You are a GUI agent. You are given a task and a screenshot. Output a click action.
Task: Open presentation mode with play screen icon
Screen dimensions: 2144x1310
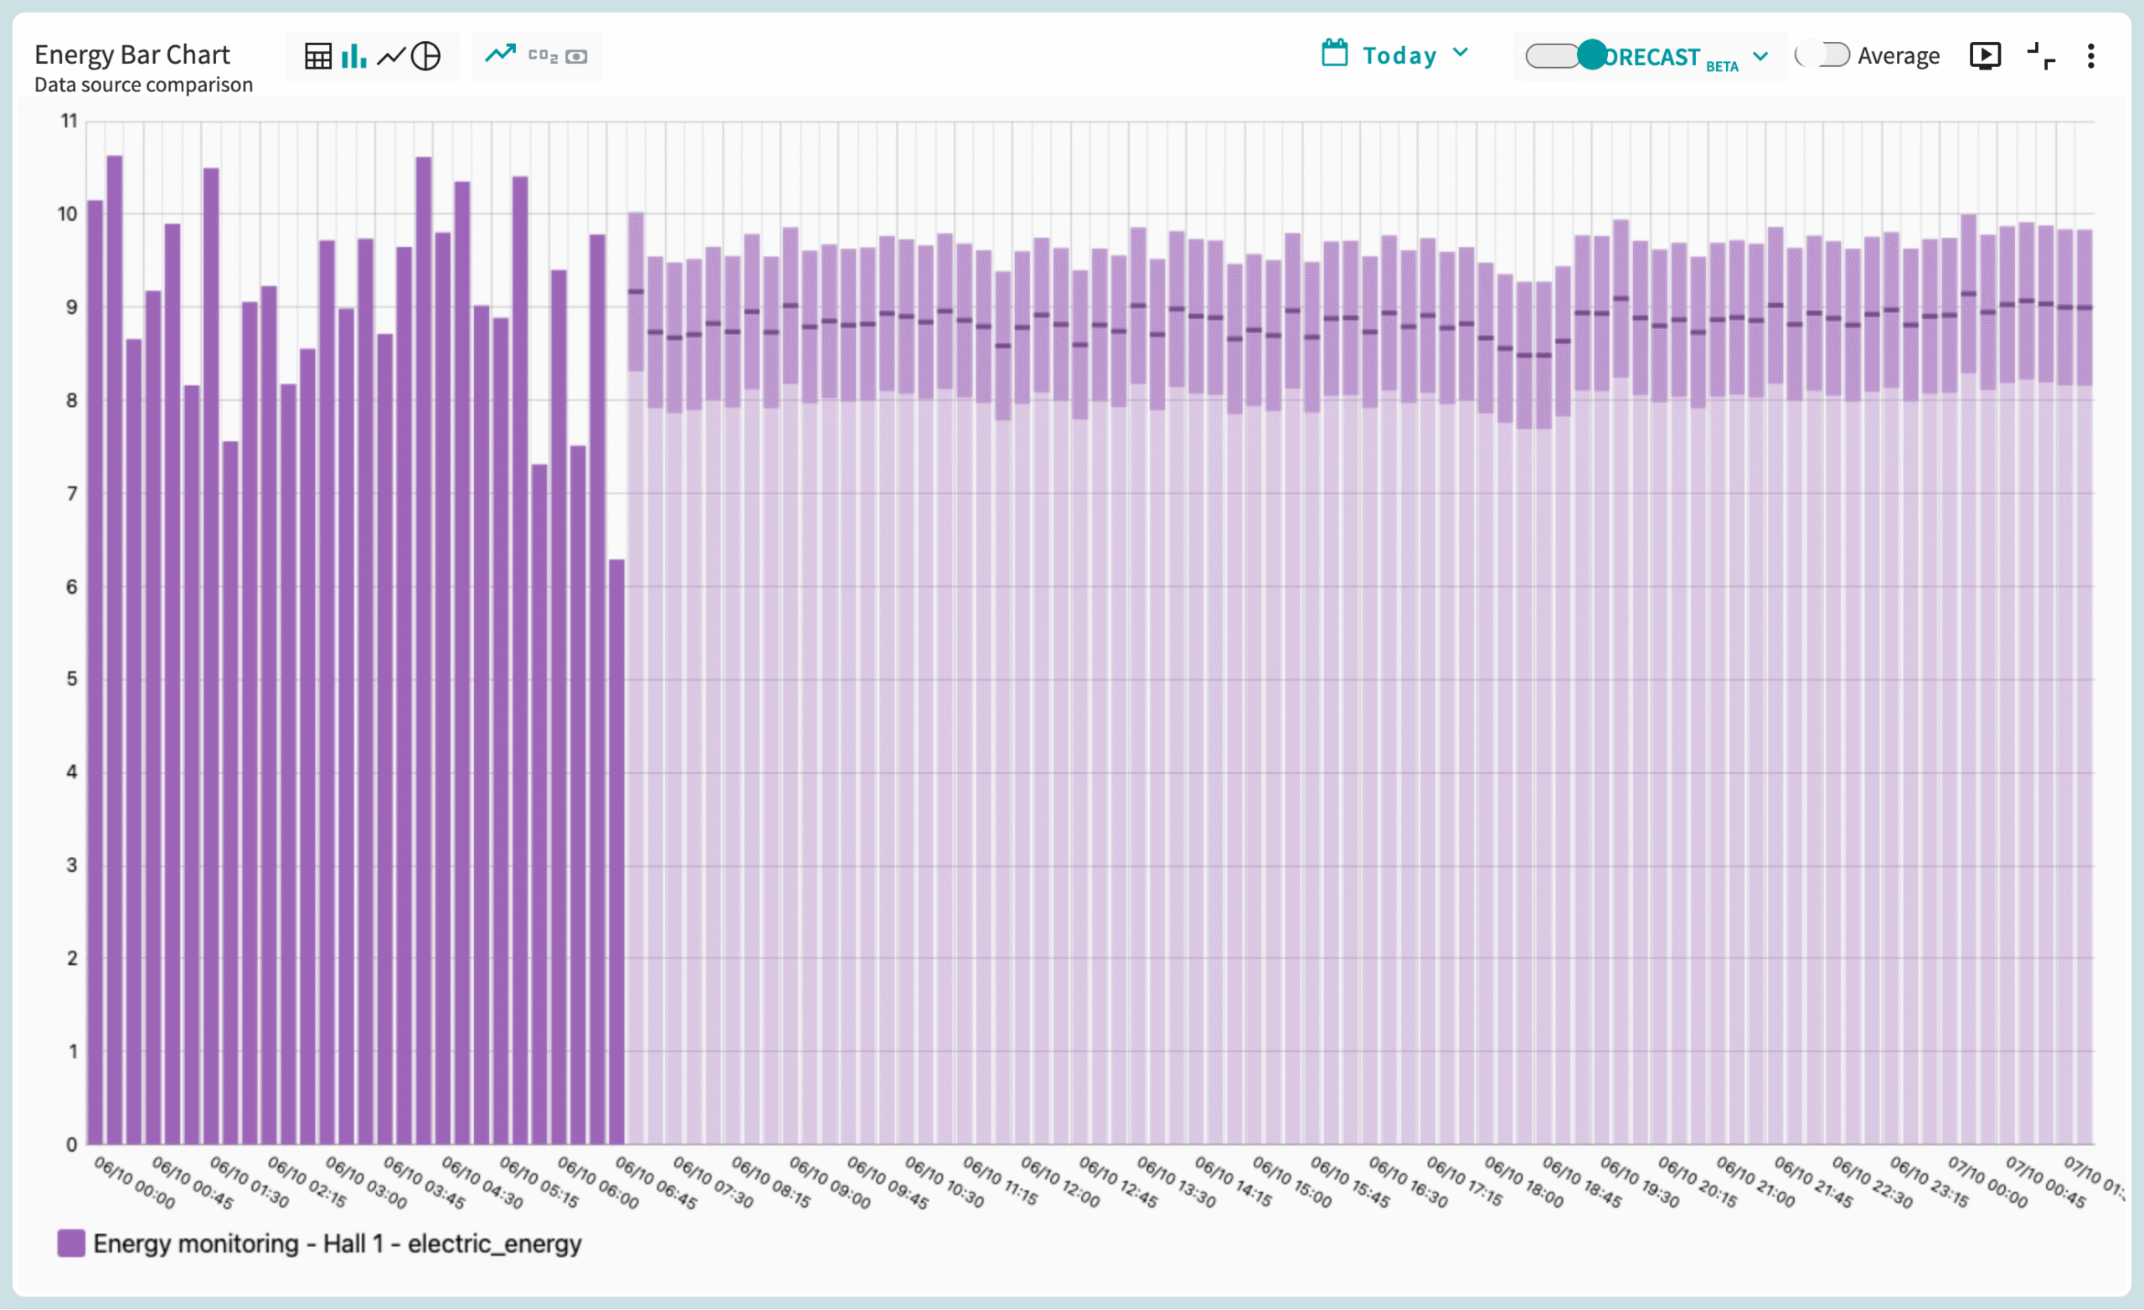tap(1985, 56)
